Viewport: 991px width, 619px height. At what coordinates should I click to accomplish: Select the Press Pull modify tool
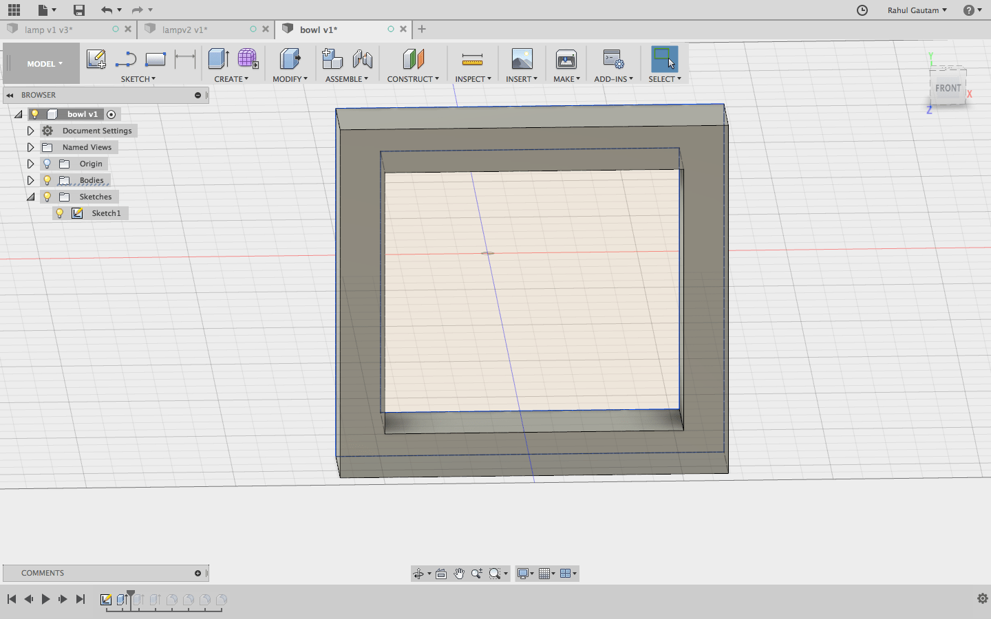tap(290, 59)
